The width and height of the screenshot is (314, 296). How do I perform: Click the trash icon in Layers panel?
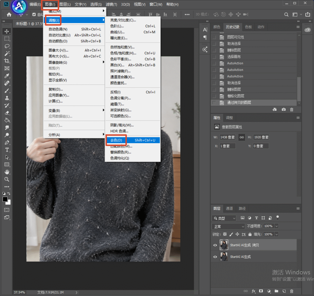tap(292, 291)
